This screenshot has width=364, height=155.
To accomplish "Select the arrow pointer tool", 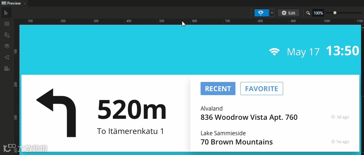I will (6, 13).
